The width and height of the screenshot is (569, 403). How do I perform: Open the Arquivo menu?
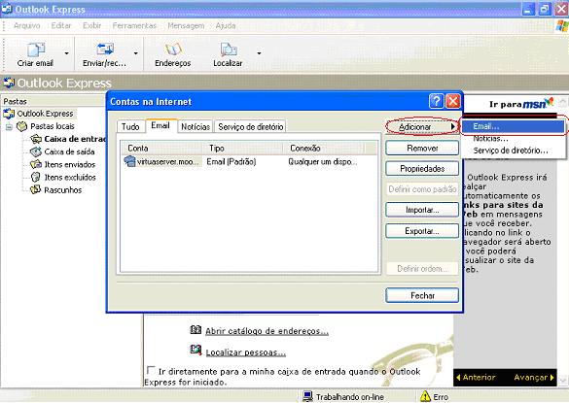point(27,25)
